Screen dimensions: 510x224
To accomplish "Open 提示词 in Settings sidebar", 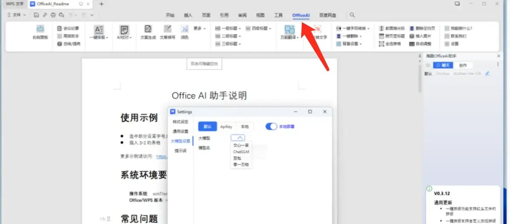I will [180, 150].
